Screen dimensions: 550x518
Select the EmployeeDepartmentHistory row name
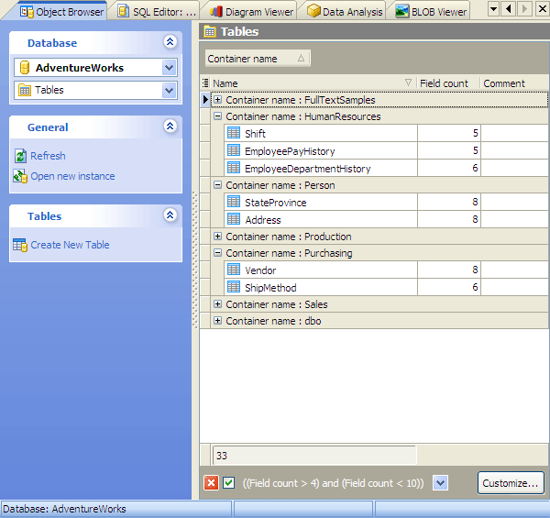308,169
